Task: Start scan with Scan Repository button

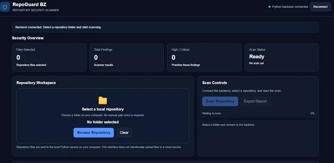Action: [x=220, y=101]
